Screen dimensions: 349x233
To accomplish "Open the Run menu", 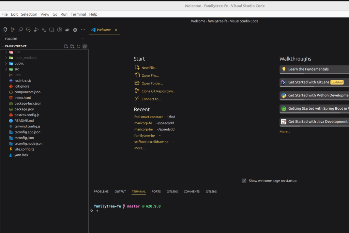I will [x=64, y=14].
